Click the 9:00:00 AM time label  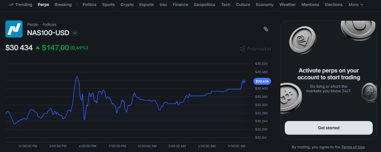tap(237, 146)
